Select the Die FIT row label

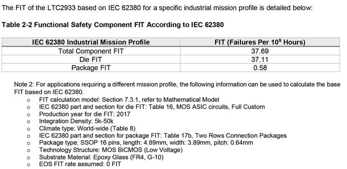click(91, 59)
